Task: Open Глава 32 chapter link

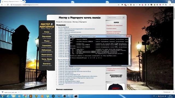Action: click(x=71, y=83)
